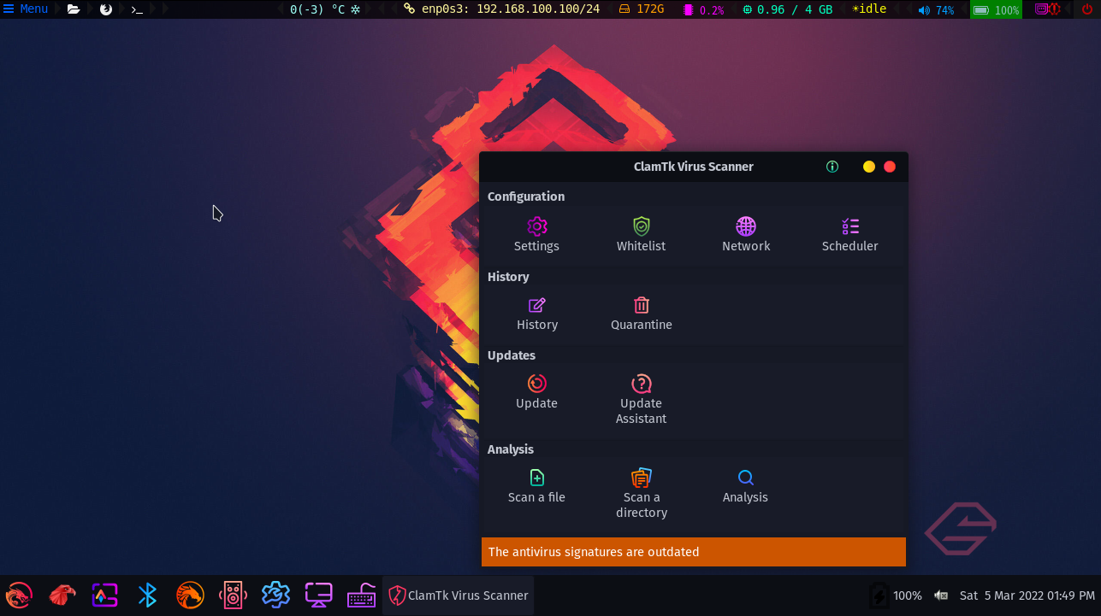1101x616 pixels.
Task: Click the date and time clock
Action: [1027, 595]
